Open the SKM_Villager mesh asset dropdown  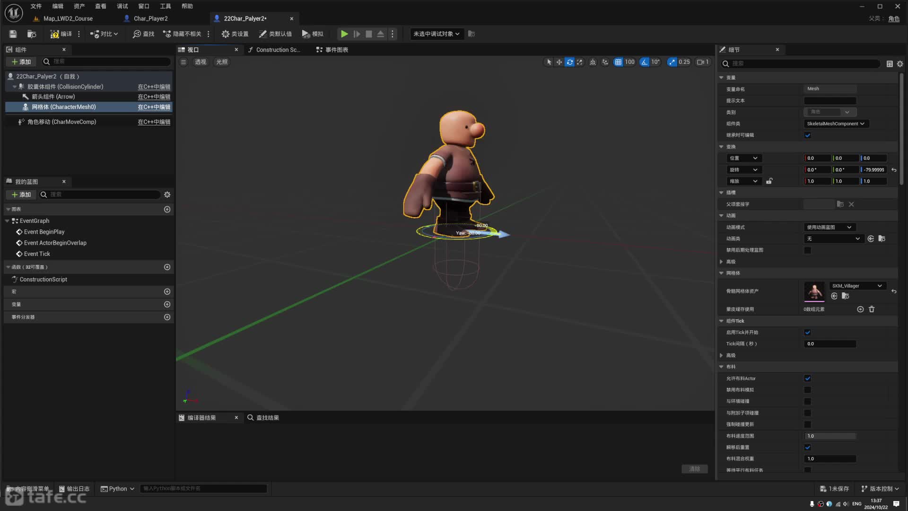pos(857,286)
